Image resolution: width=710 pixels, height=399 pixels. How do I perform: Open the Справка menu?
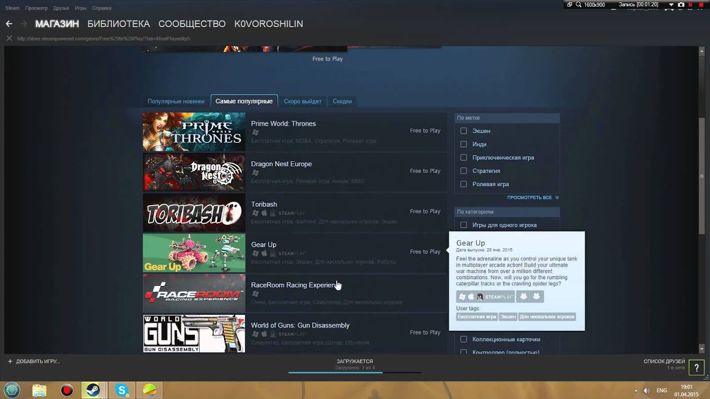pyautogui.click(x=102, y=8)
